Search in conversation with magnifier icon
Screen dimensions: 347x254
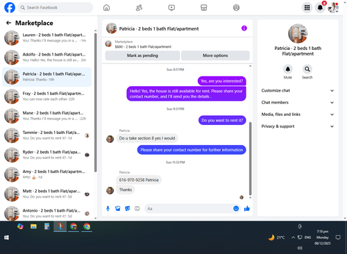pos(307,69)
